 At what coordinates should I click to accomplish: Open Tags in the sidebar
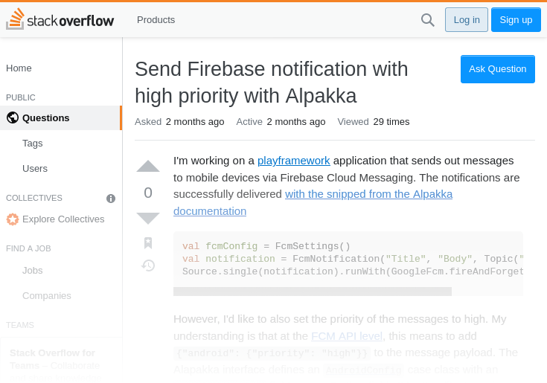pos(33,144)
